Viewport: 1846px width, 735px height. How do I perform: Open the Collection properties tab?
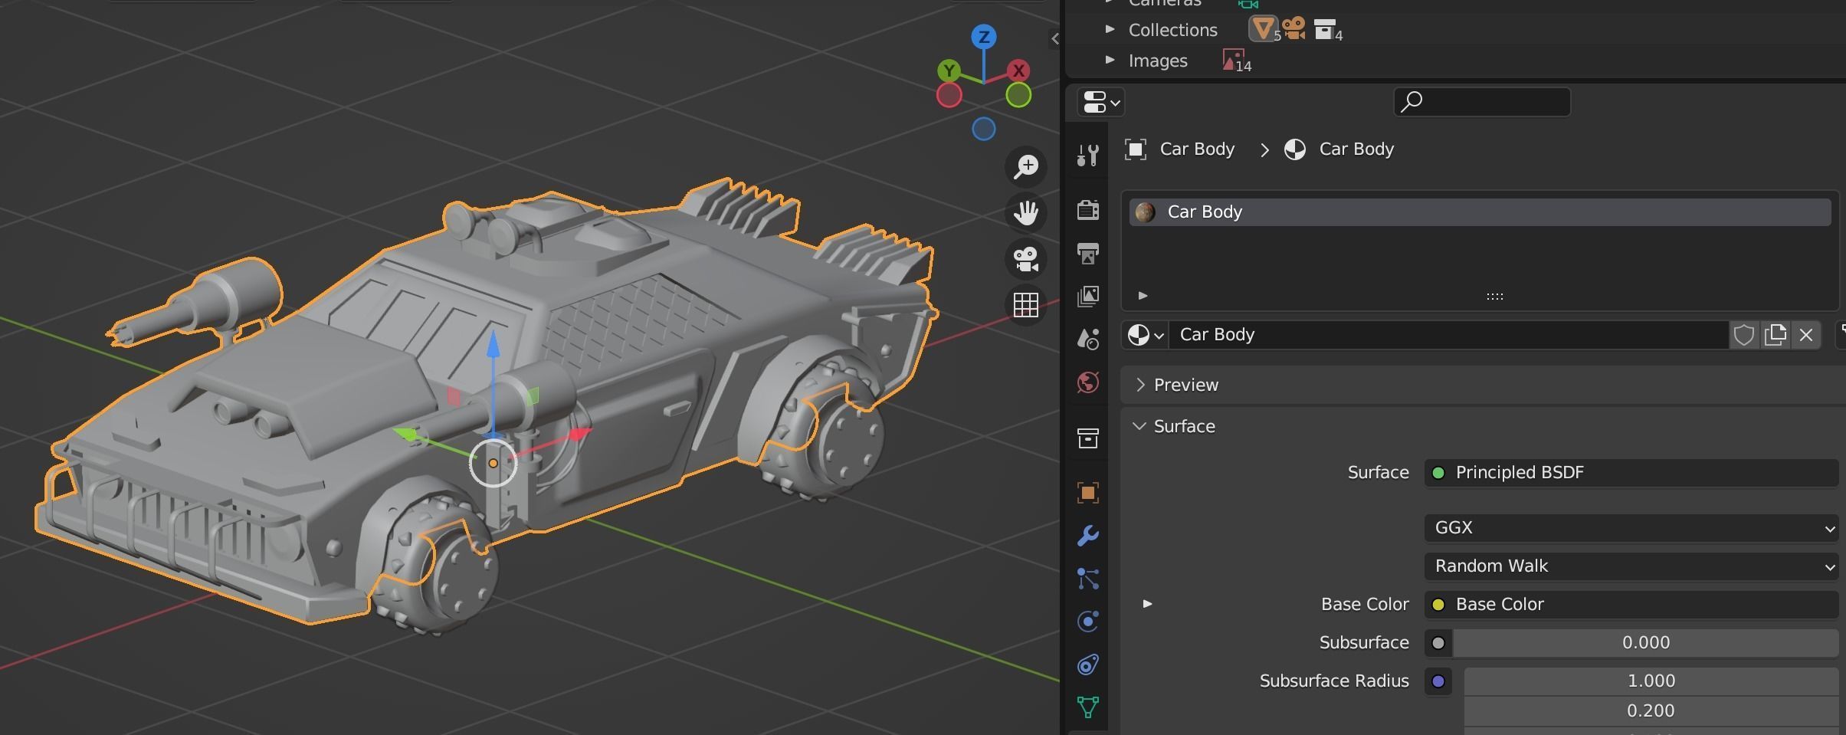point(1087,438)
